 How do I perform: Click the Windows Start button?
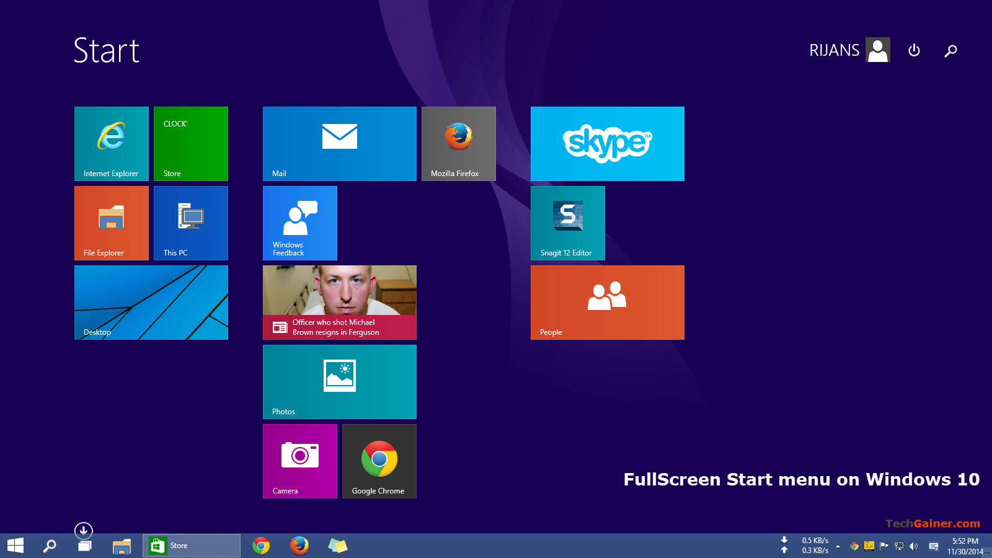(x=14, y=546)
